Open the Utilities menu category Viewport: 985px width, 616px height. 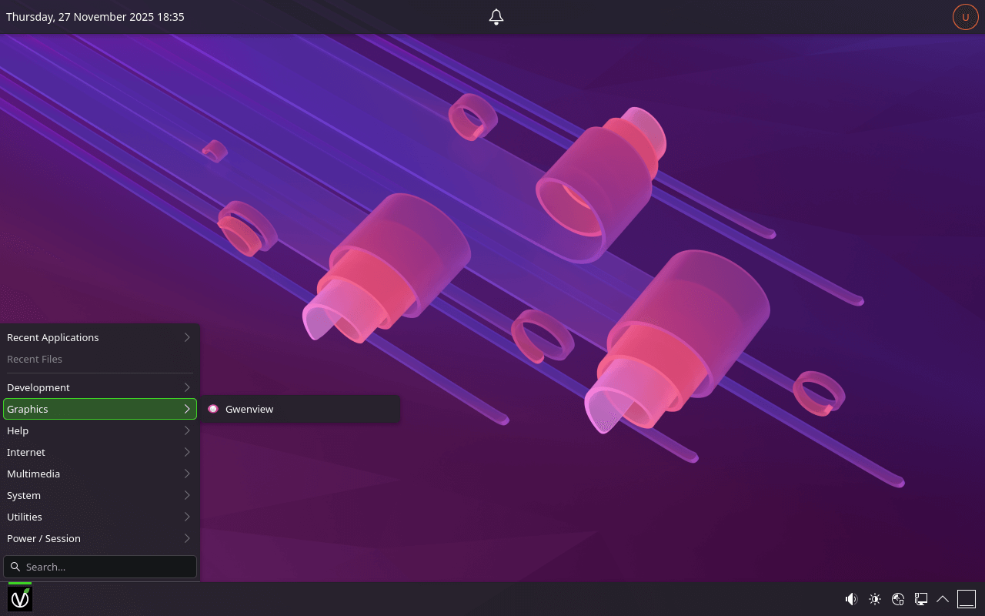click(x=99, y=517)
